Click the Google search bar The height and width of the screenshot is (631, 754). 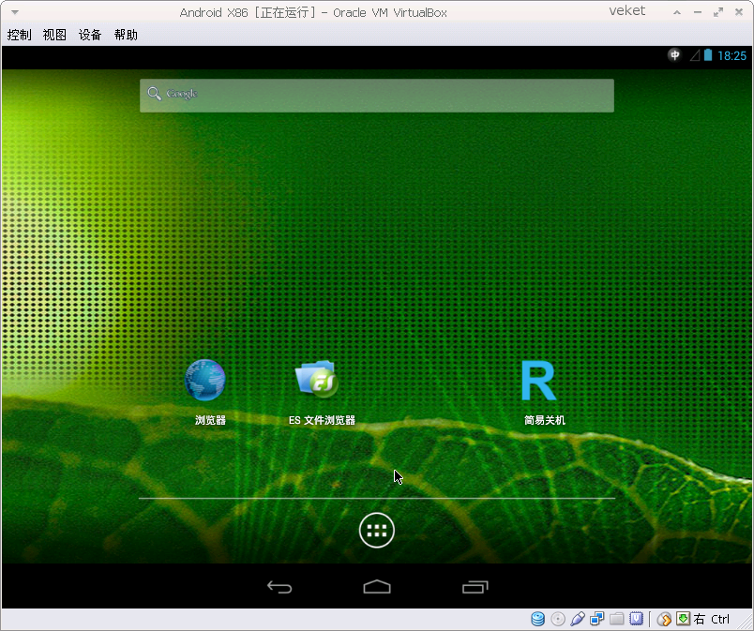pyautogui.click(x=376, y=95)
